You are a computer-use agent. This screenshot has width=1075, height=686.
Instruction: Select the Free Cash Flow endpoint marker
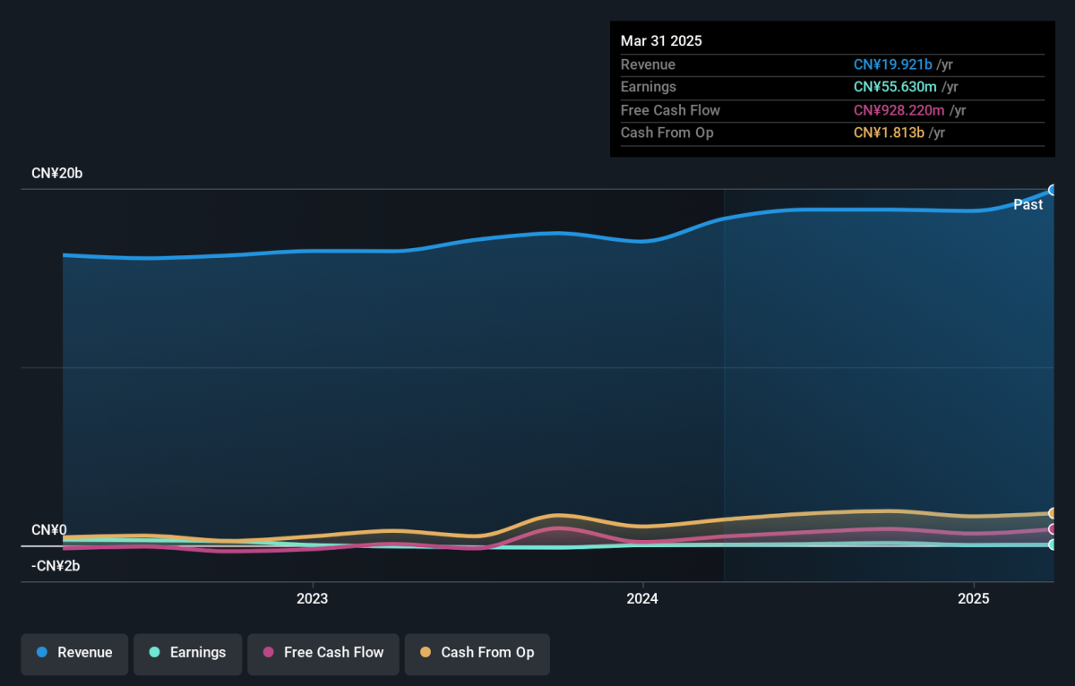coord(1053,529)
